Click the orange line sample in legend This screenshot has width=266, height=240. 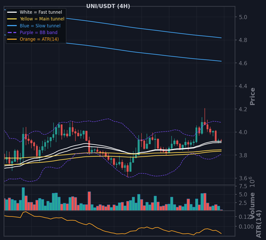pyautogui.click(x=12, y=39)
